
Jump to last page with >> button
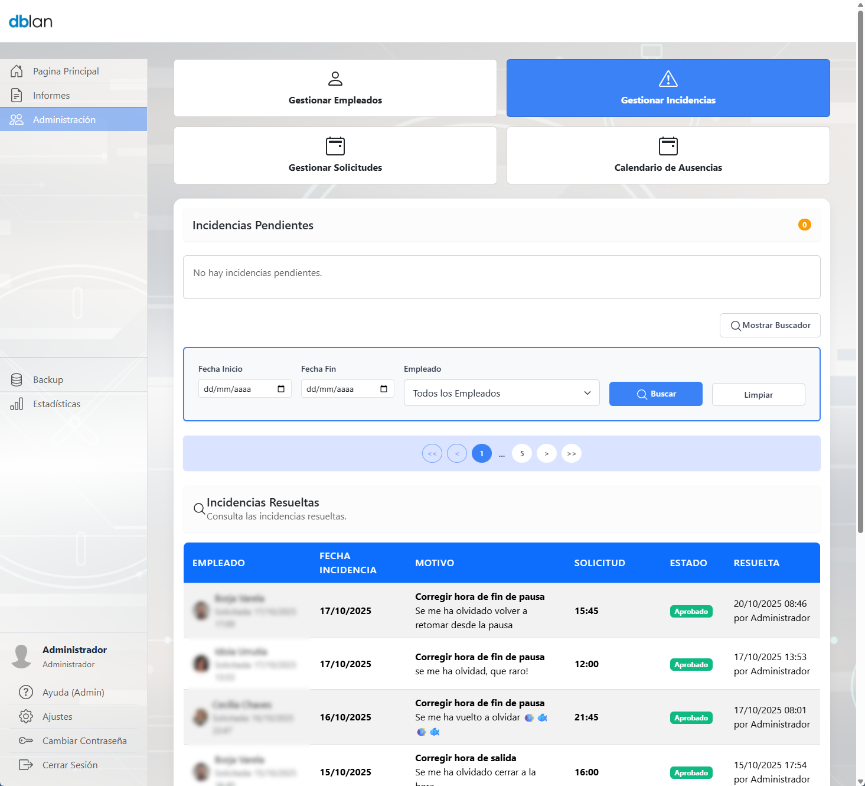pyautogui.click(x=571, y=453)
